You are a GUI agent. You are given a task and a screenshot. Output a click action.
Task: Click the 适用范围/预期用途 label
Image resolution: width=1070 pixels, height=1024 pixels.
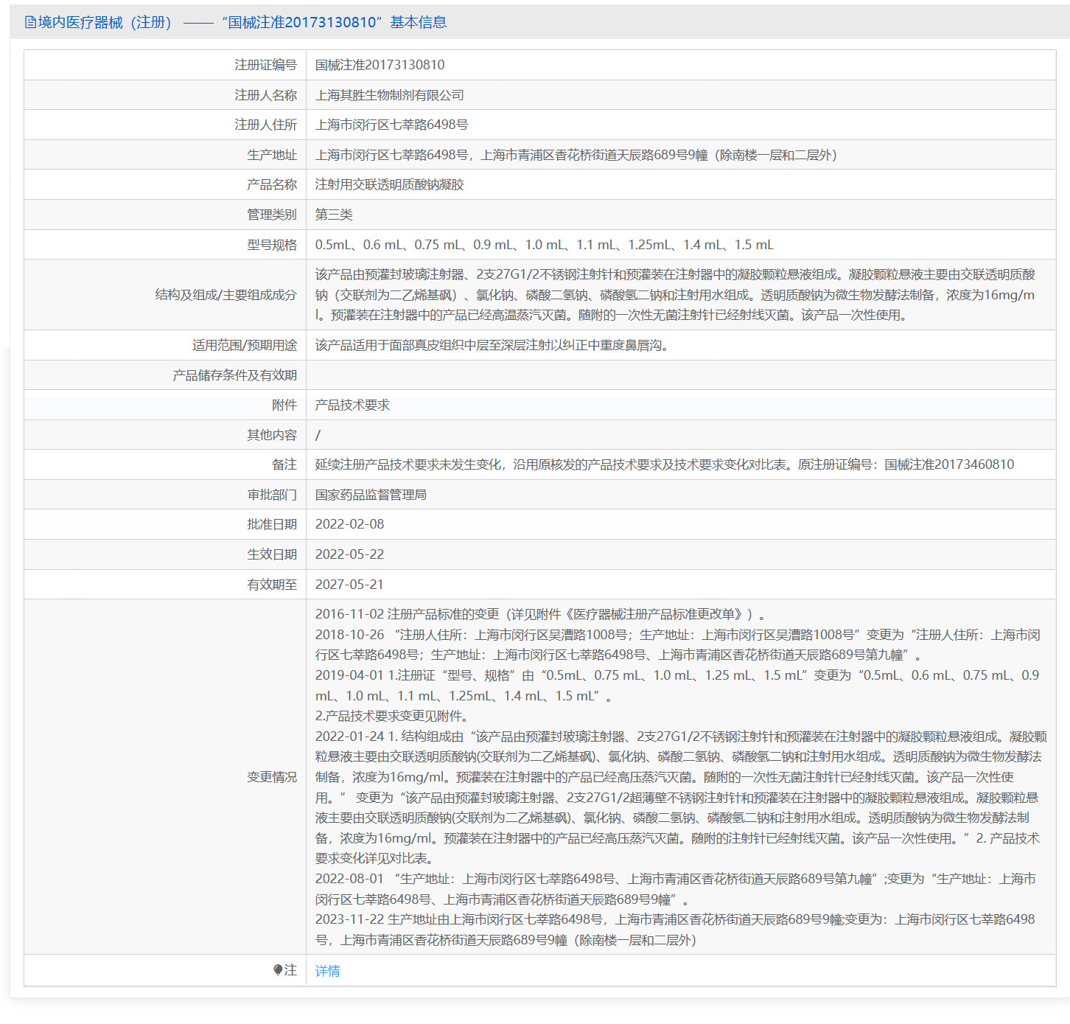coord(245,345)
